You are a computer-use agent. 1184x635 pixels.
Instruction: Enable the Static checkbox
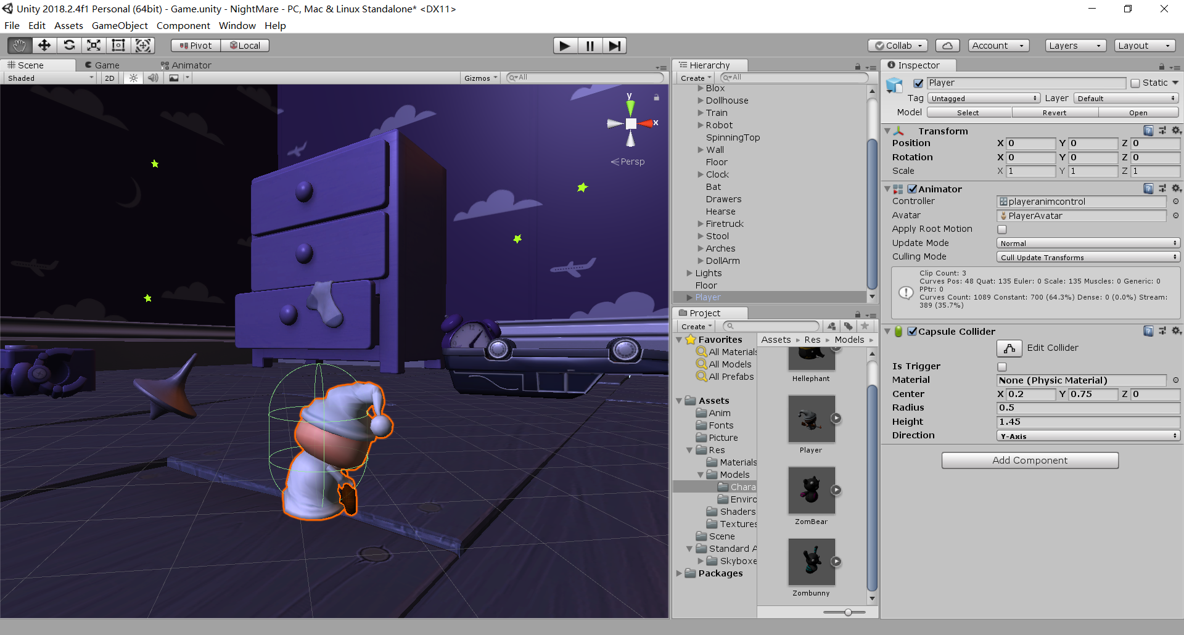1135,83
